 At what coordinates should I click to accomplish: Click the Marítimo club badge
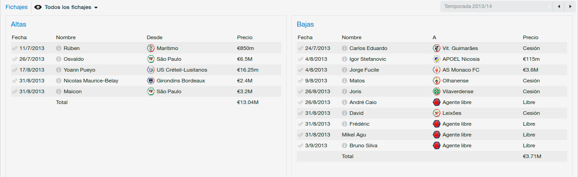tap(151, 48)
